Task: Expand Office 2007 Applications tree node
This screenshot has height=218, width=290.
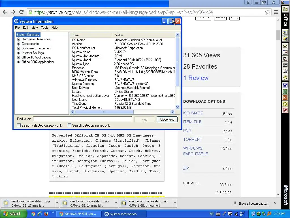Action: [x=18, y=62]
